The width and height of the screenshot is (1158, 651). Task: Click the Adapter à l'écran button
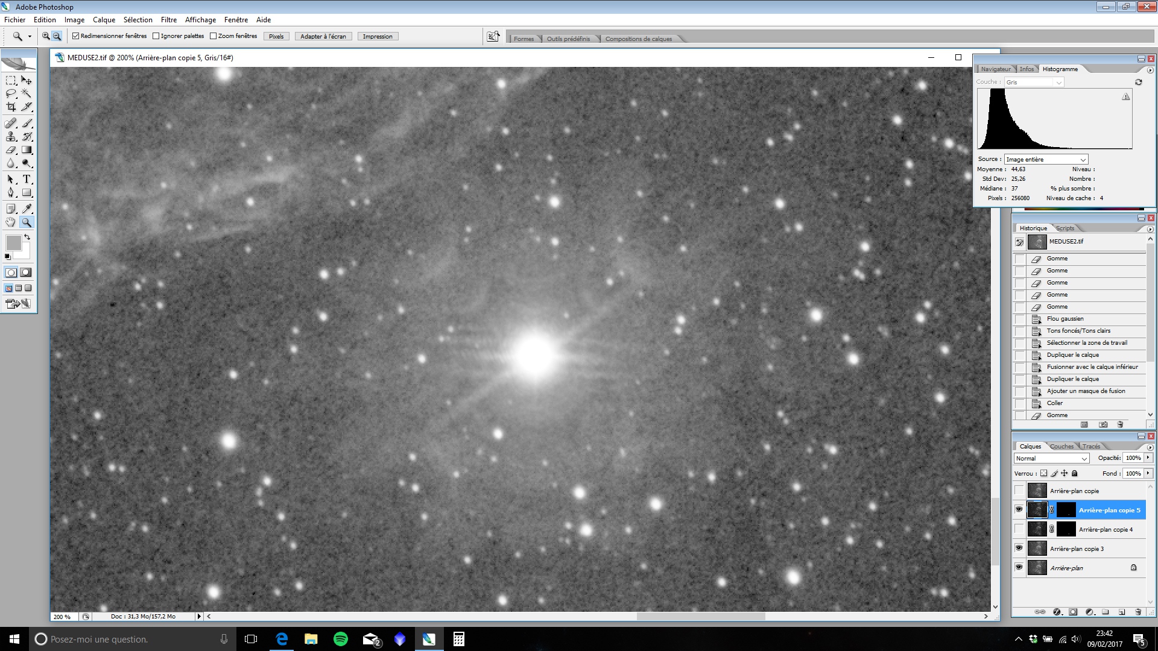point(323,37)
